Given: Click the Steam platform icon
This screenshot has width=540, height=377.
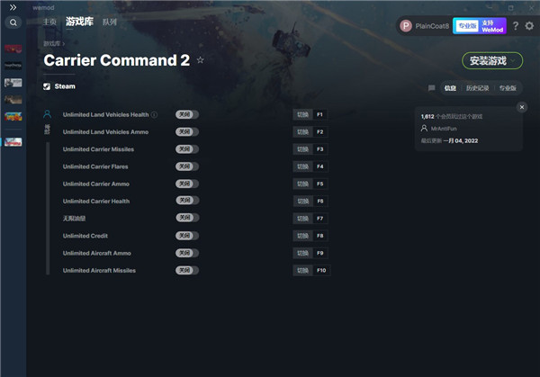Looking at the screenshot, I should pos(47,86).
